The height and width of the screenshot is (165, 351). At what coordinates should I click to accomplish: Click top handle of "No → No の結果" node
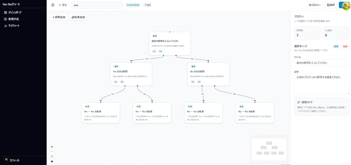[255, 102]
